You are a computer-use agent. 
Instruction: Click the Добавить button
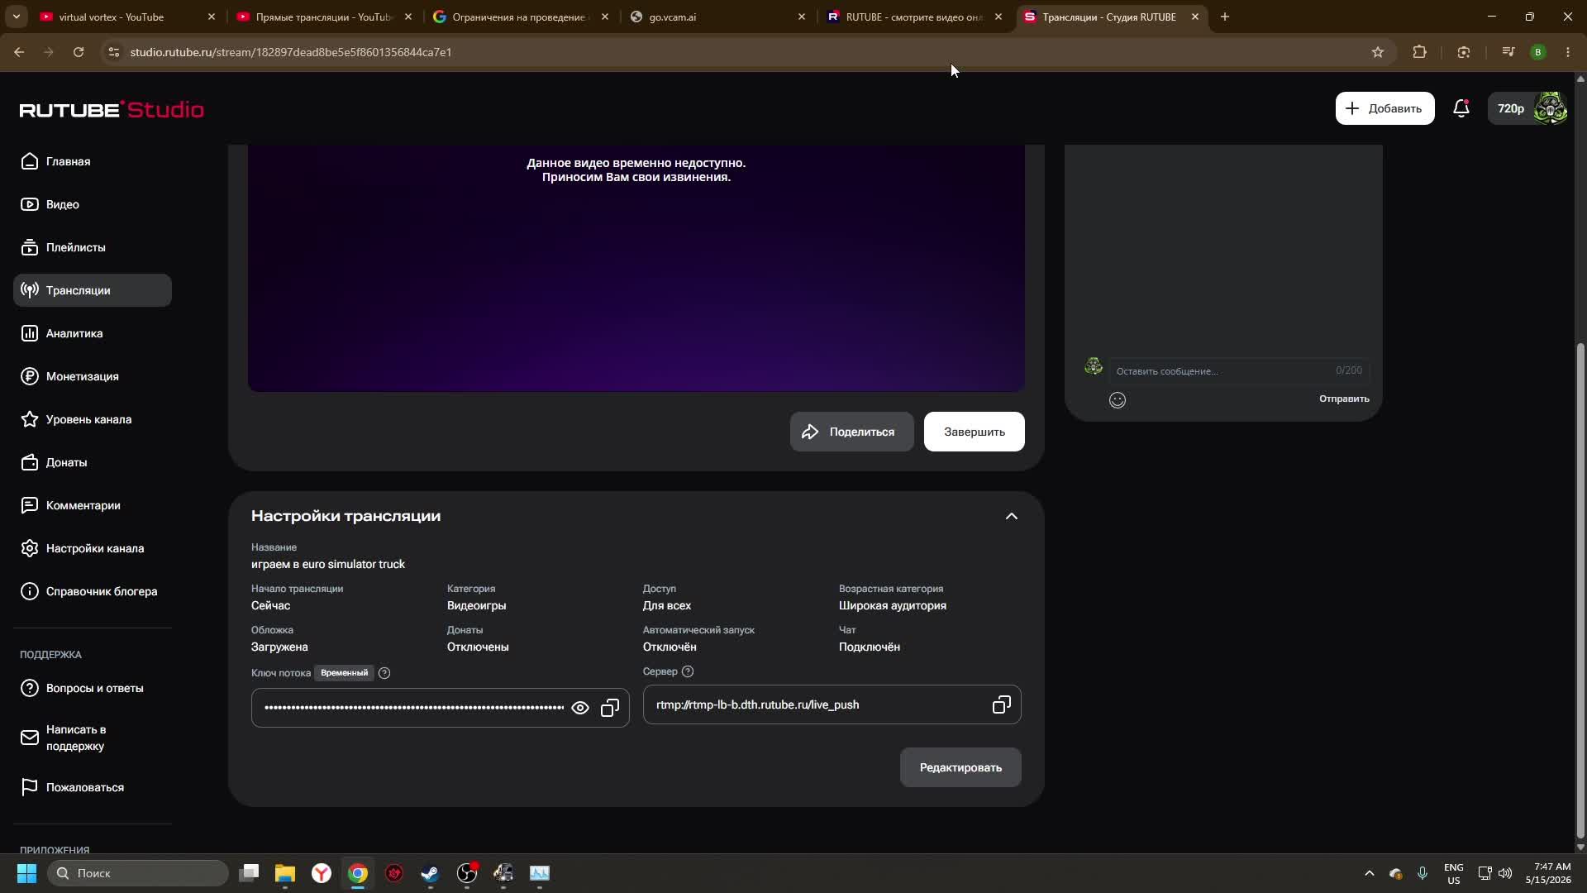tap(1384, 108)
